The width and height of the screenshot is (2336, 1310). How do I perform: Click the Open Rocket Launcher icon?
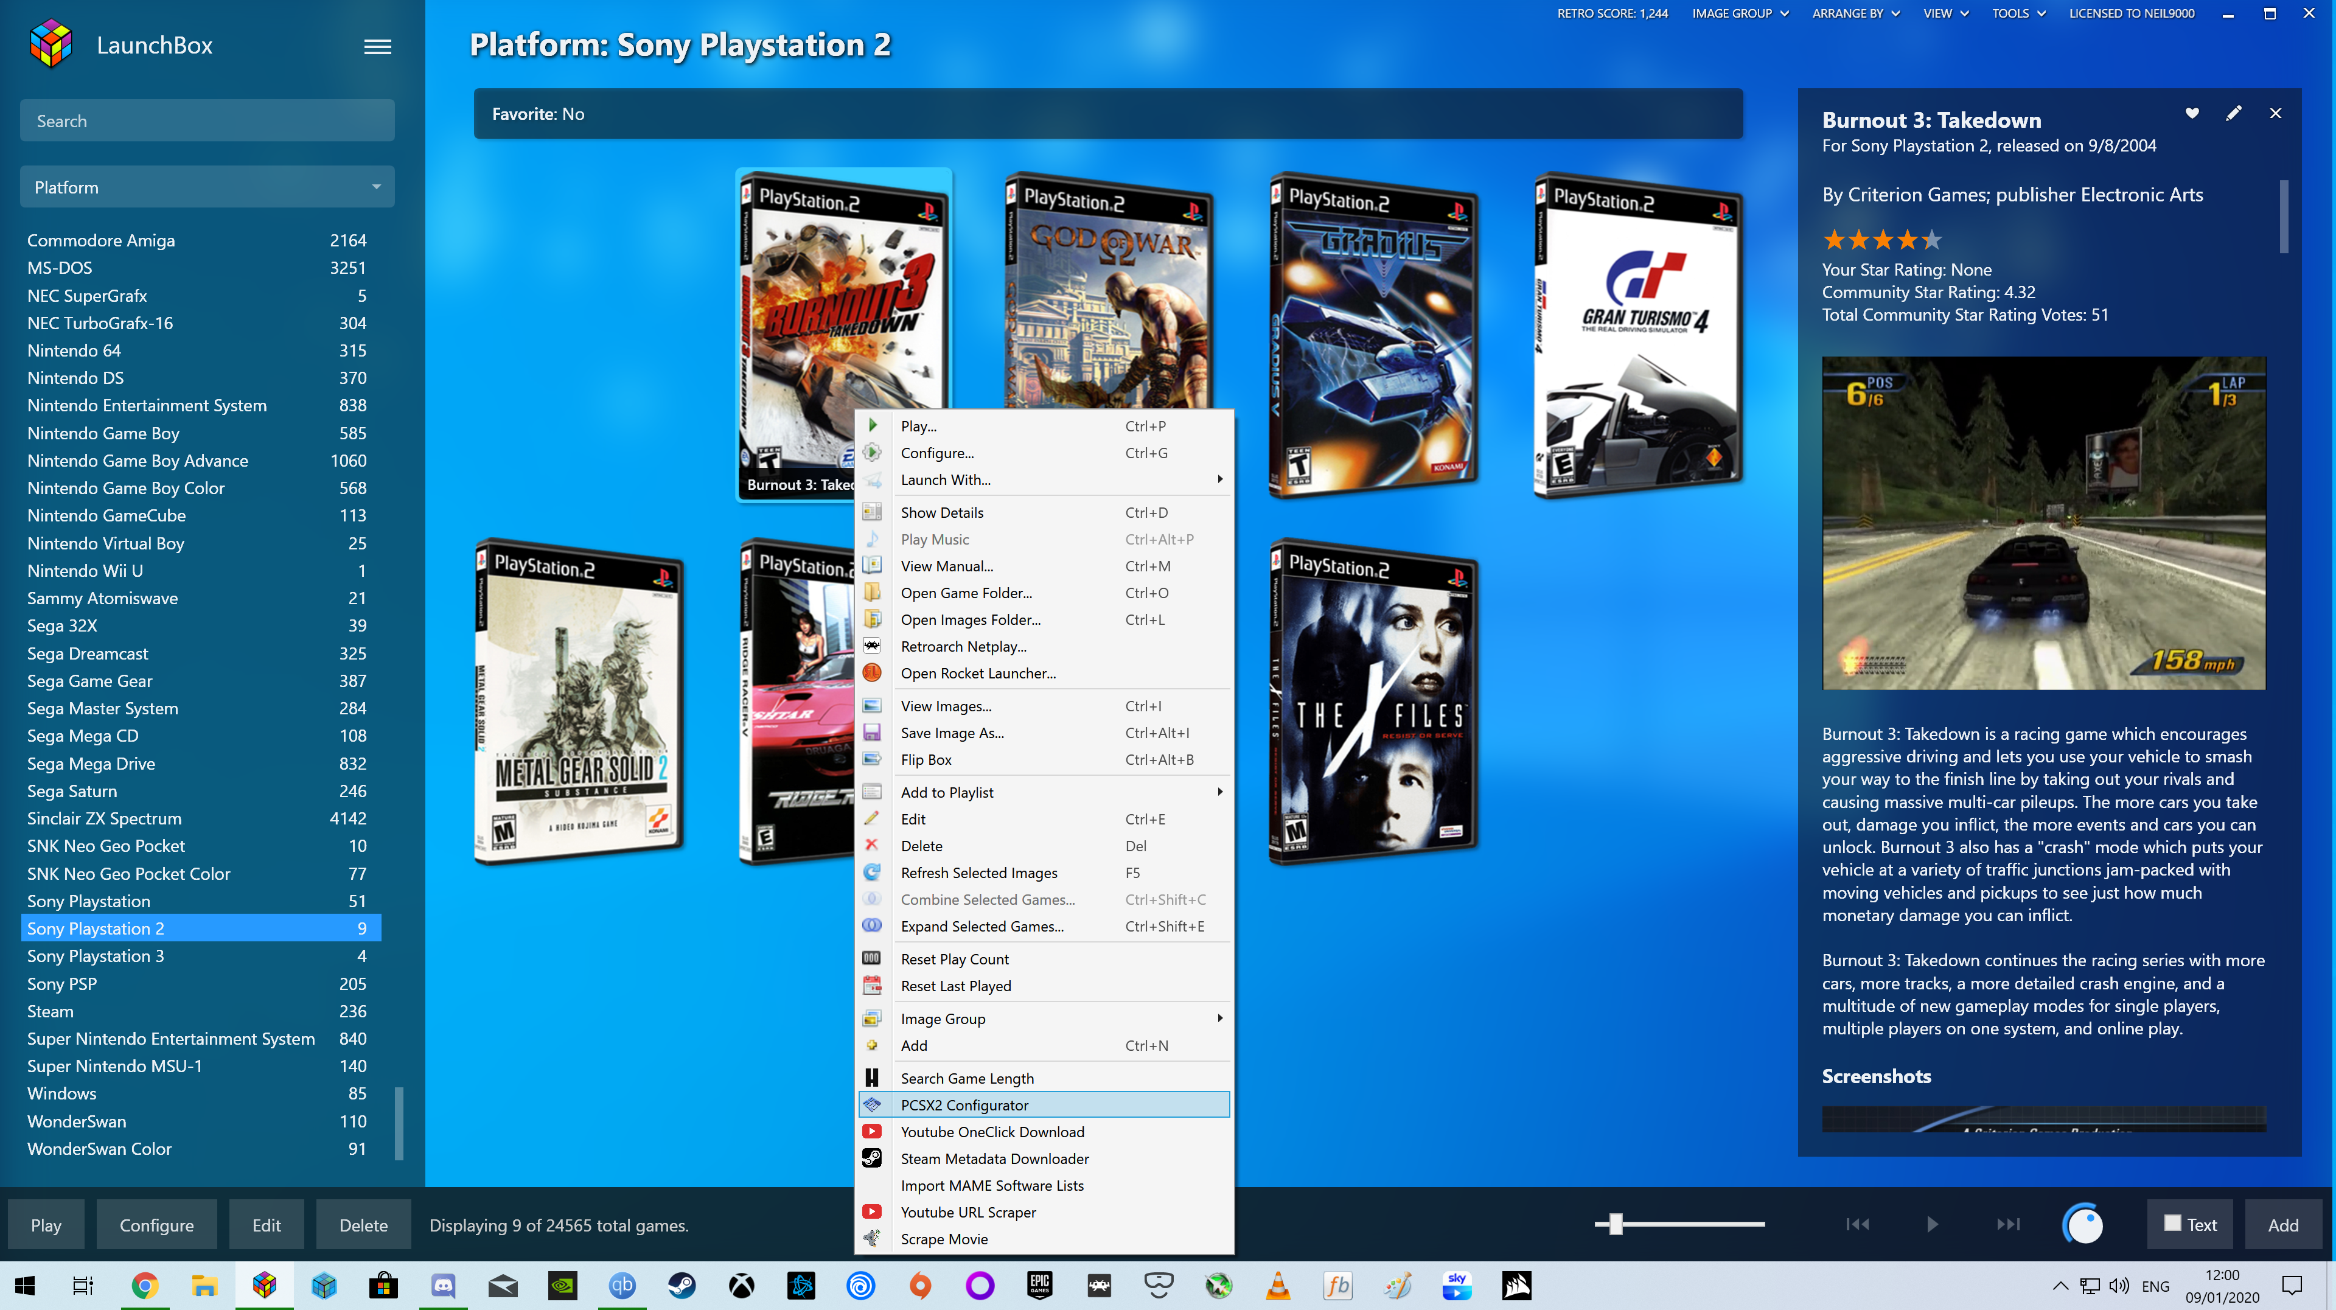[x=871, y=673]
